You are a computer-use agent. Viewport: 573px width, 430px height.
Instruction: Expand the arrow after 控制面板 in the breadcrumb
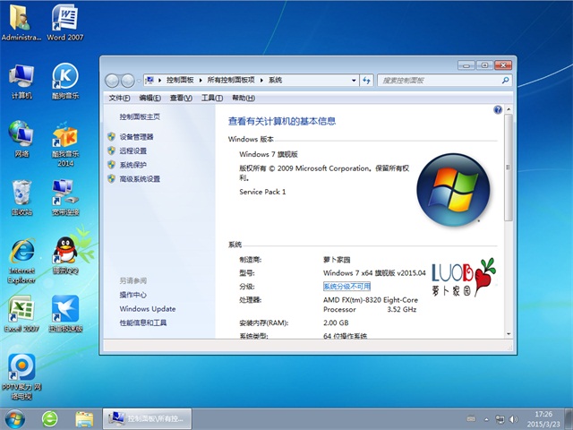click(201, 81)
